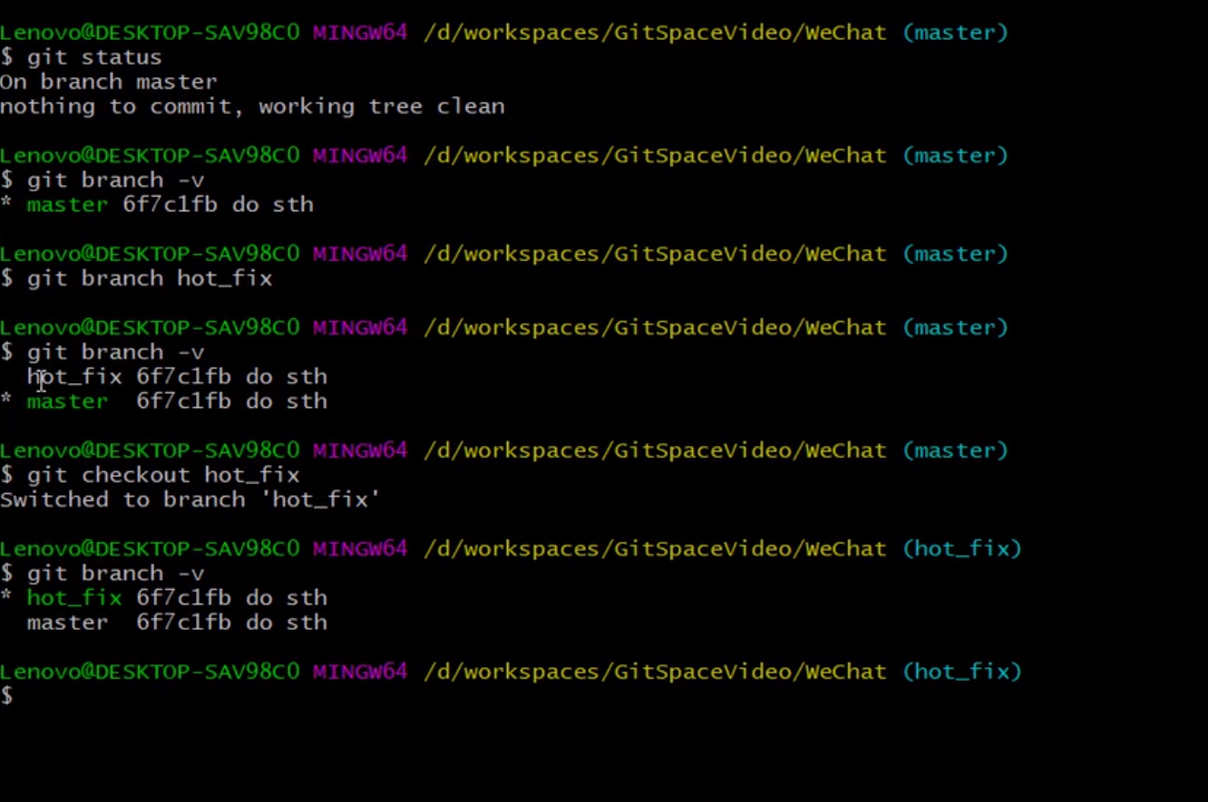
Task: Click "Lenovo@DESKTOP-SAV98C0" above the git status command
Action: [x=150, y=34]
